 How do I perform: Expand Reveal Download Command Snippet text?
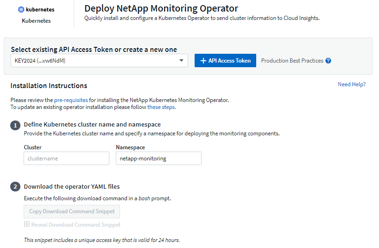click(x=76, y=225)
